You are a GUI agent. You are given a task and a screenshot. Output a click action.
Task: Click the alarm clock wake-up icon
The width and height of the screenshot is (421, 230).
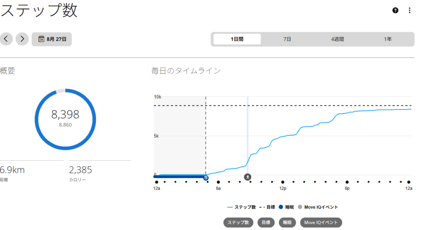coord(206,178)
